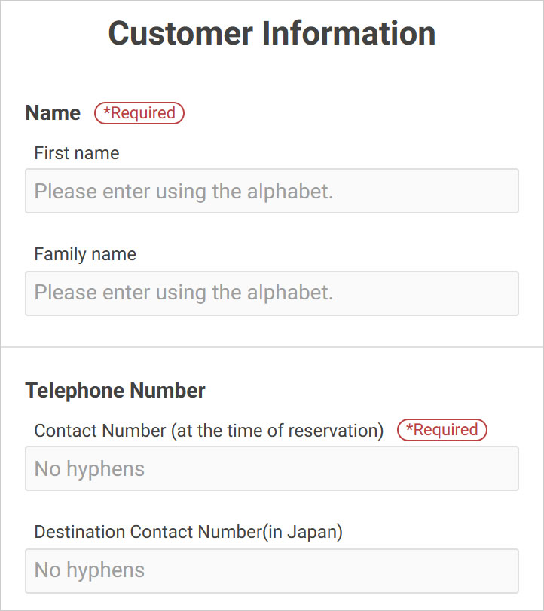The height and width of the screenshot is (611, 544).
Task: Click "No hyphens" placeholder in Contact Number field
Action: (x=90, y=468)
